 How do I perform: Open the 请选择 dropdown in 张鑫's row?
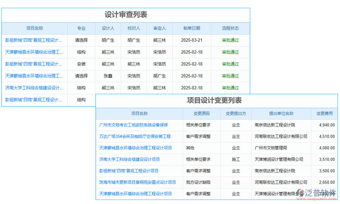(81, 76)
